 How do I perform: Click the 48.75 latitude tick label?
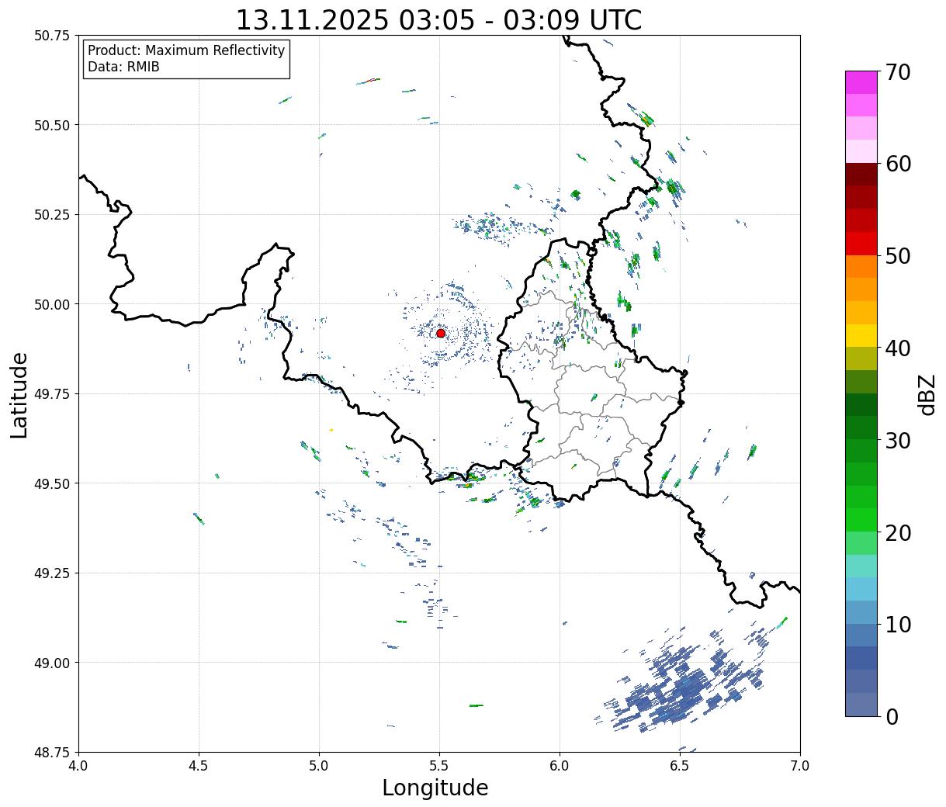pyautogui.click(x=52, y=752)
